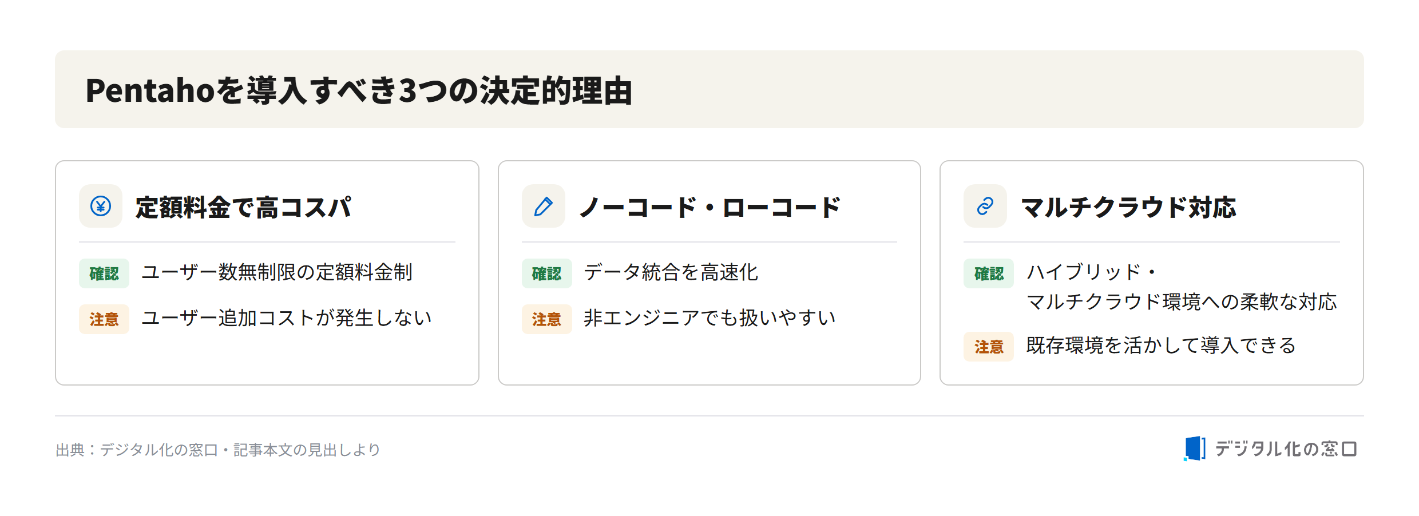
Task: Click the text 非エンジニアでも扱いやすい
Action: [709, 318]
